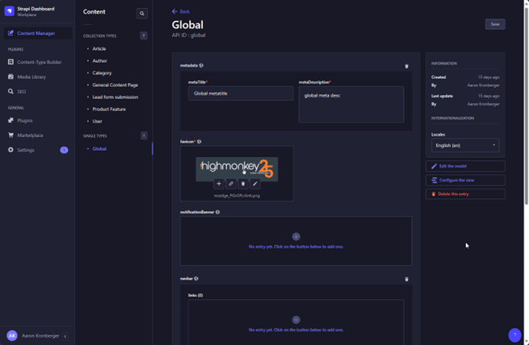Collapse the sidebar with chevron
The image size is (529, 345).
pos(65,336)
